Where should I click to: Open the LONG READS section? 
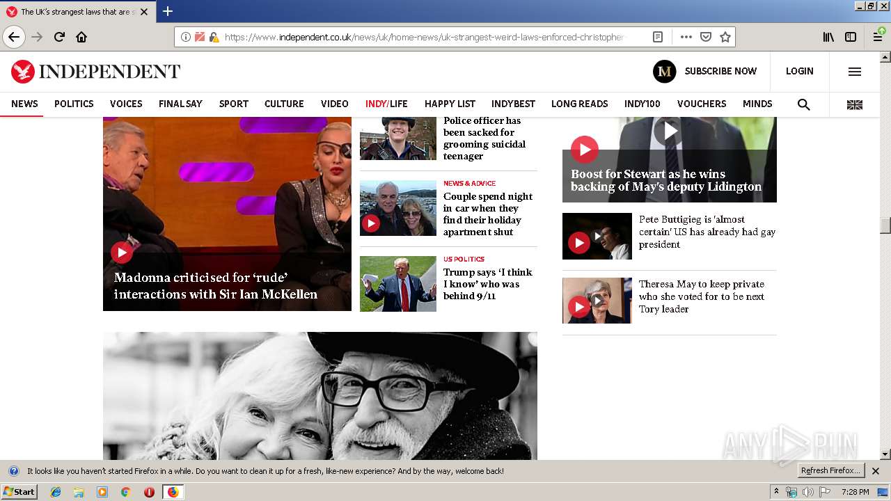click(x=580, y=104)
